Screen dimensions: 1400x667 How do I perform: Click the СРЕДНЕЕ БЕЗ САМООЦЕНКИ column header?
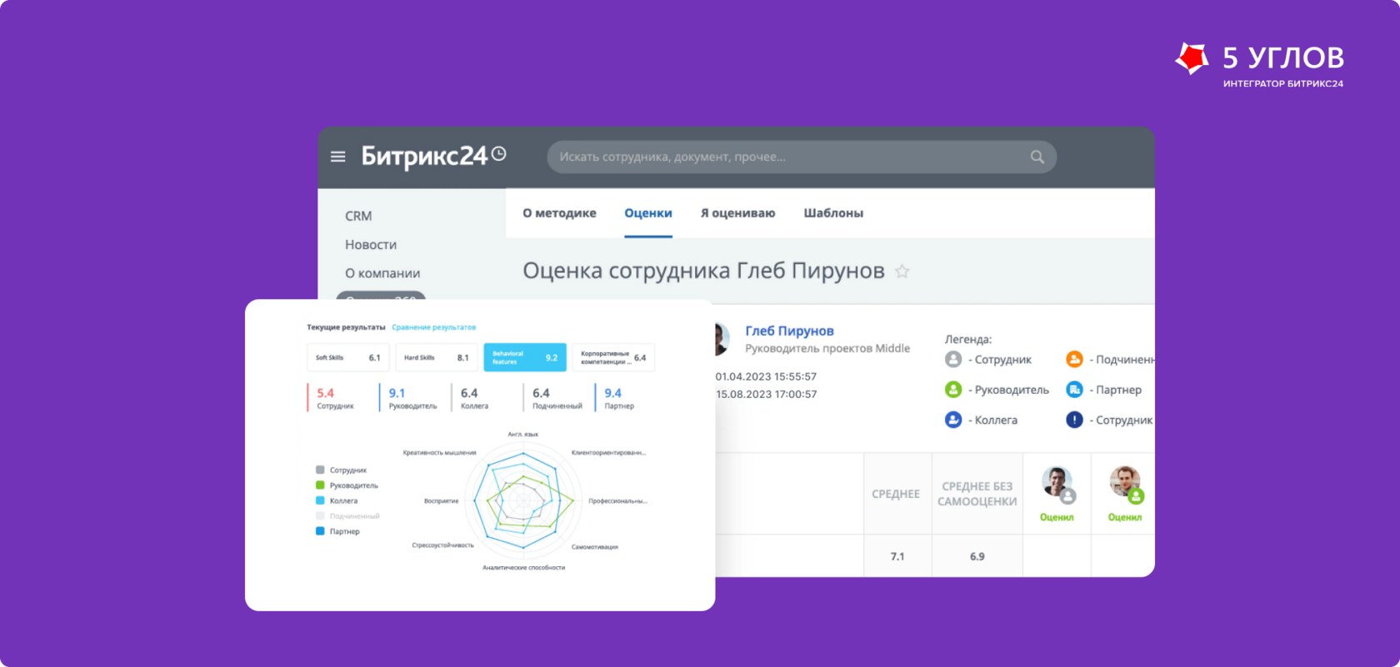[x=977, y=494]
